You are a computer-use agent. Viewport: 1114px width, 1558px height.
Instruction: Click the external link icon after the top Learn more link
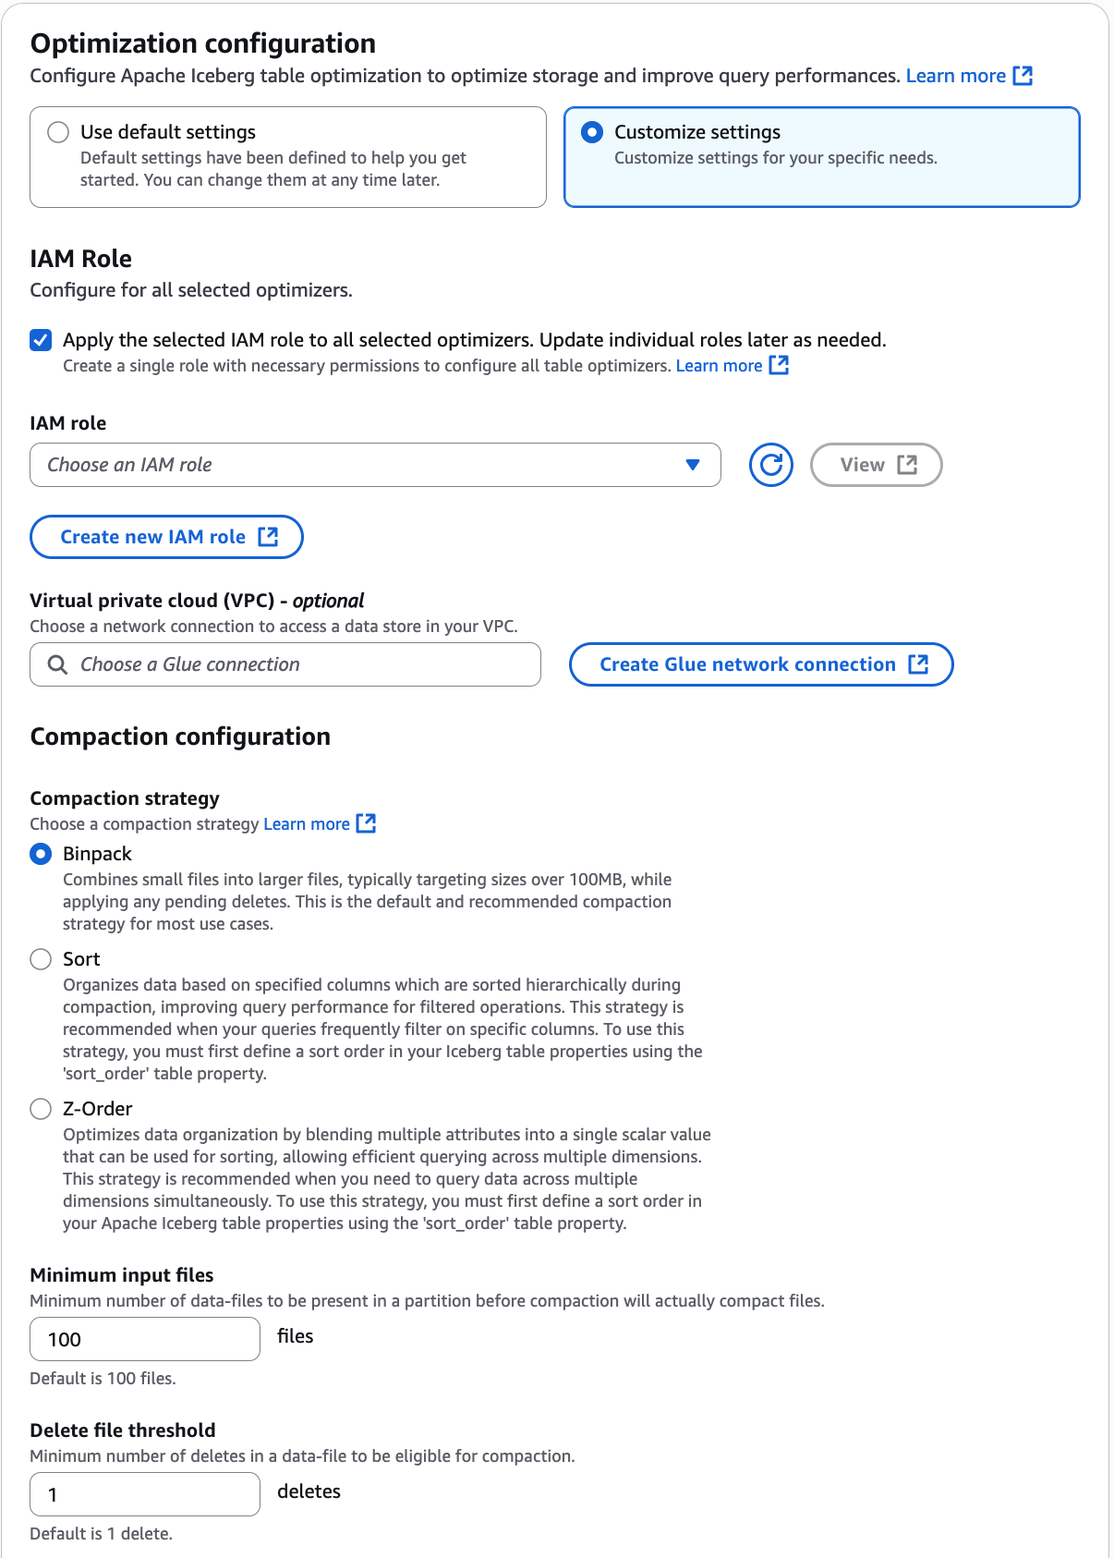pyautogui.click(x=1023, y=76)
